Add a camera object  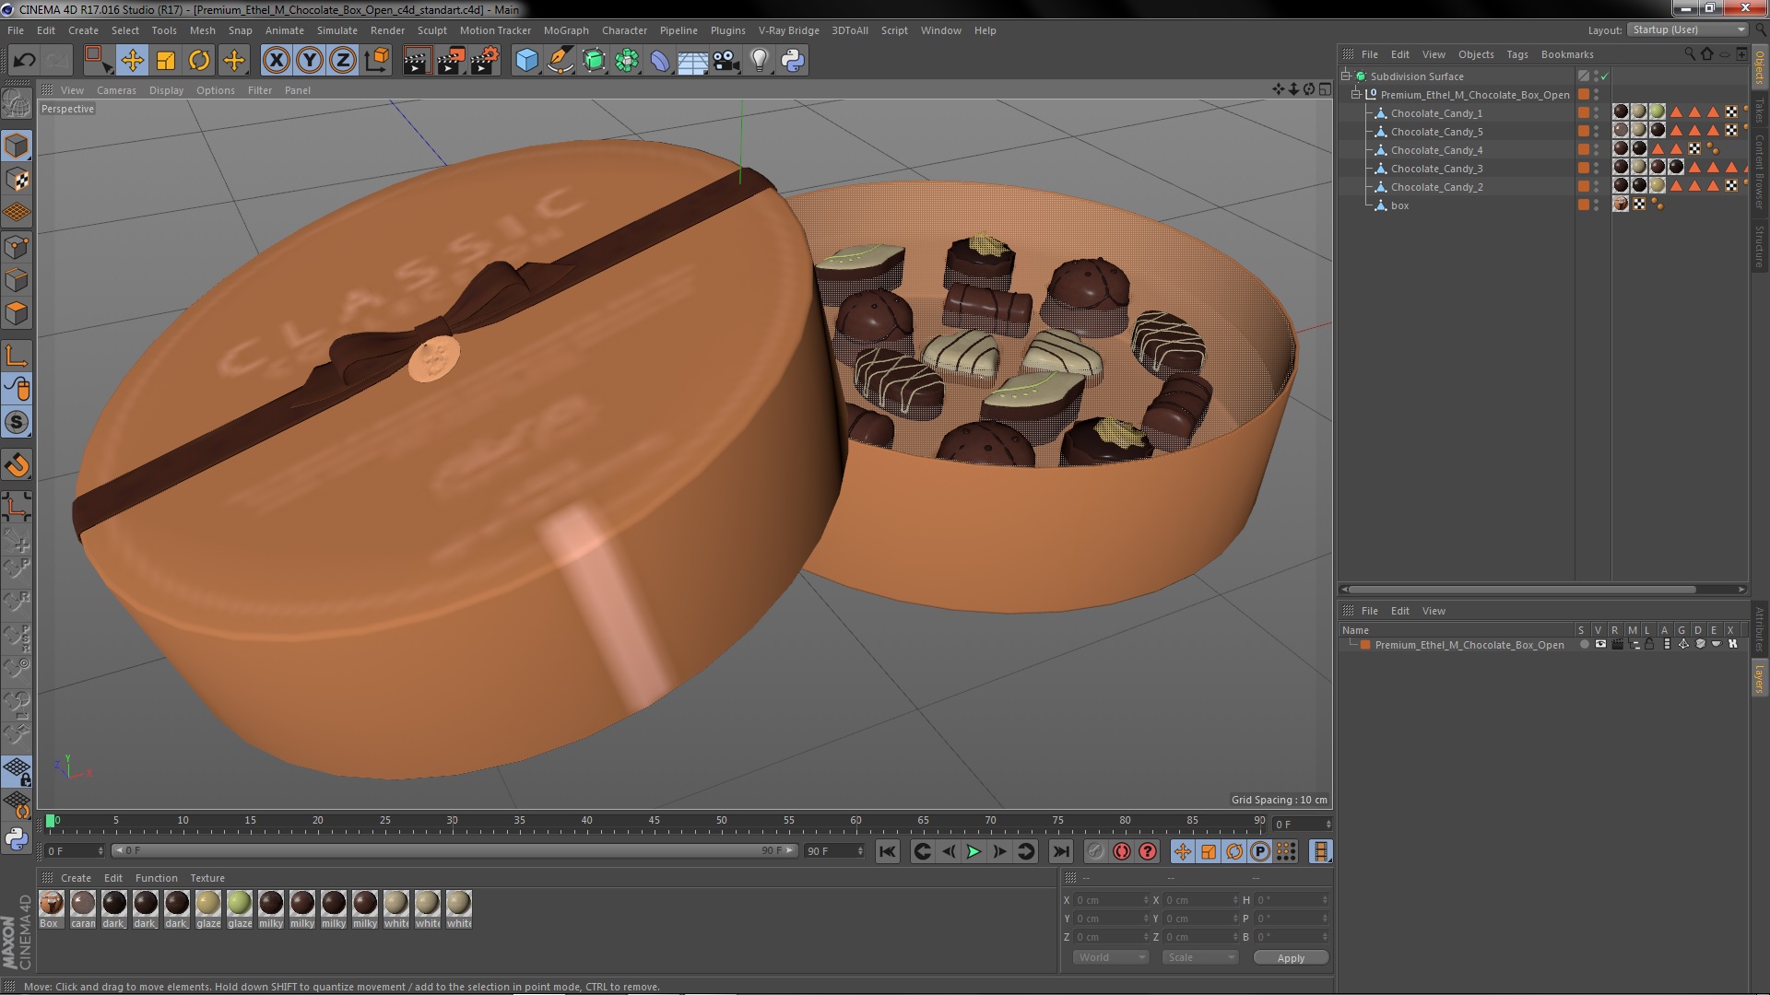click(x=726, y=61)
